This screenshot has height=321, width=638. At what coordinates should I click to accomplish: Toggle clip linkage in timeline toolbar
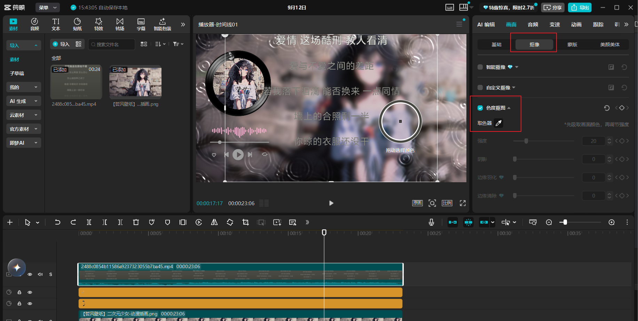tap(484, 222)
